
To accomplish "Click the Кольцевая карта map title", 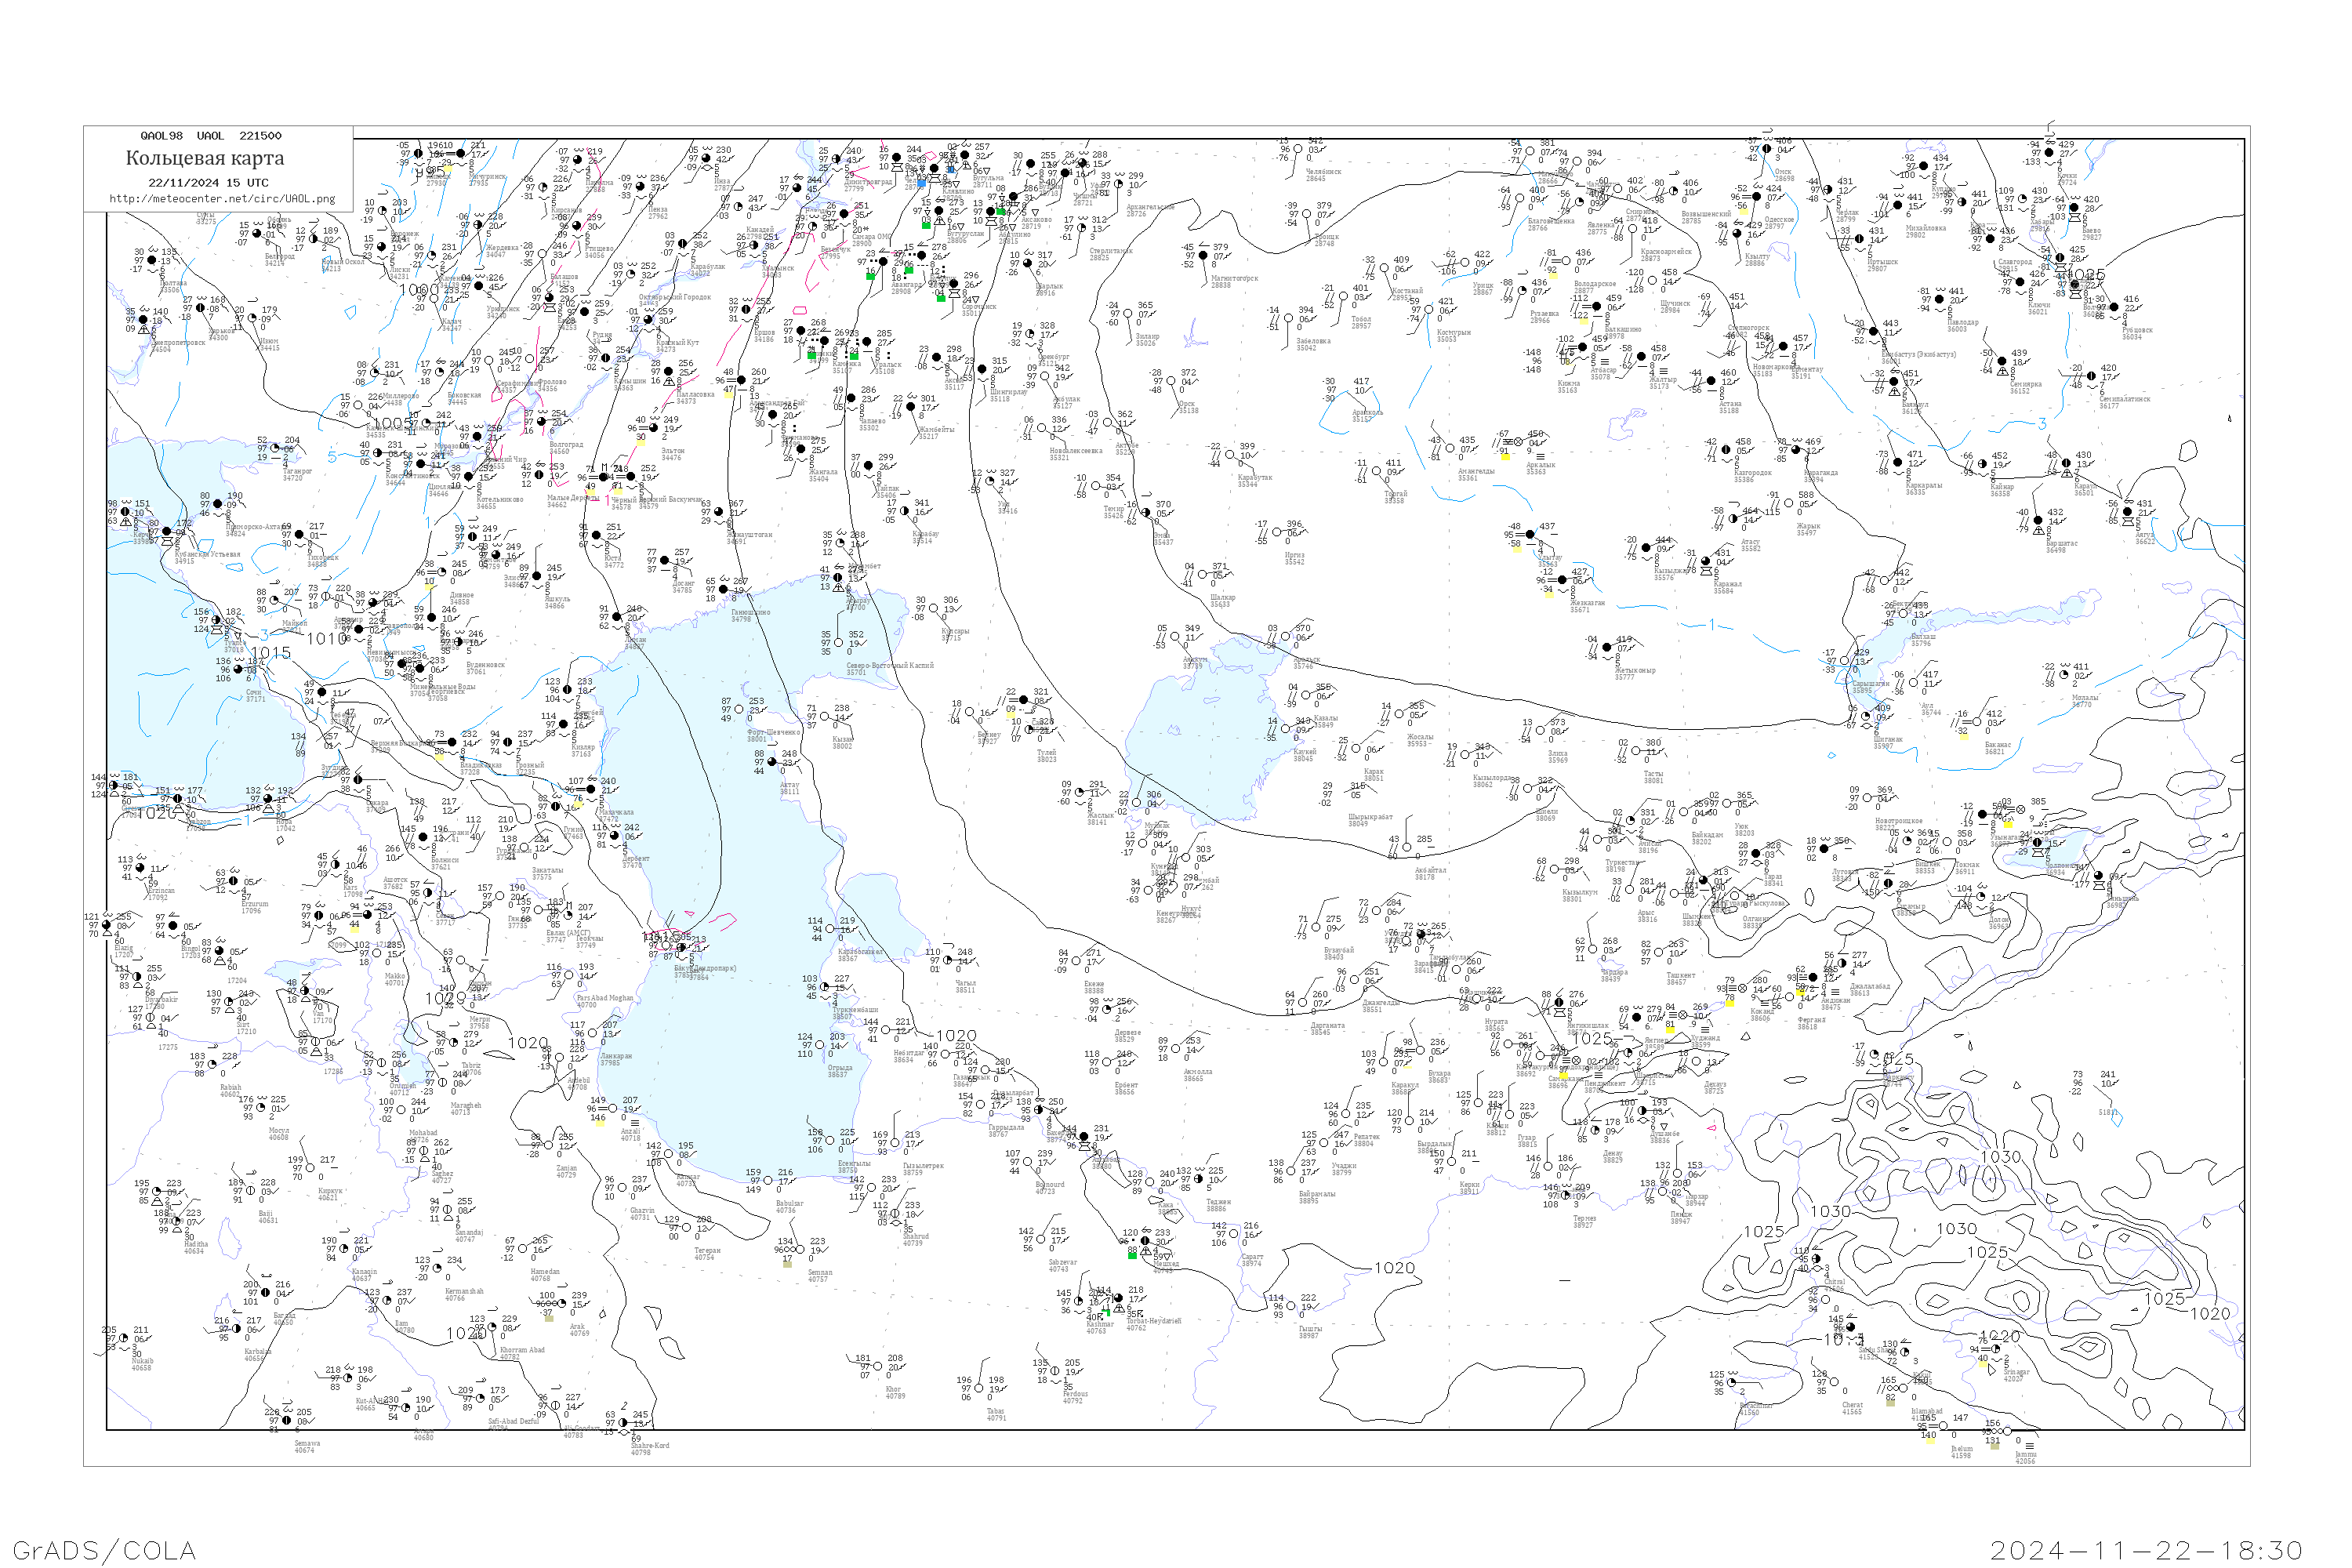I will tap(205, 158).
